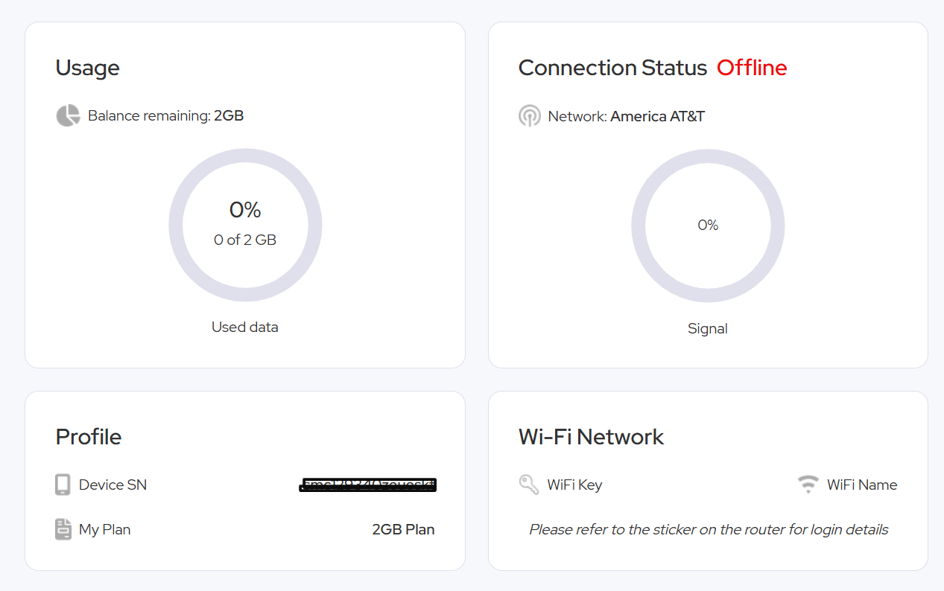
Task: Click the pie chart usage icon
Action: [x=68, y=115]
